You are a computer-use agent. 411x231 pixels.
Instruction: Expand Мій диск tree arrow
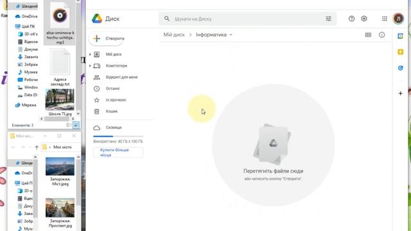click(x=90, y=54)
